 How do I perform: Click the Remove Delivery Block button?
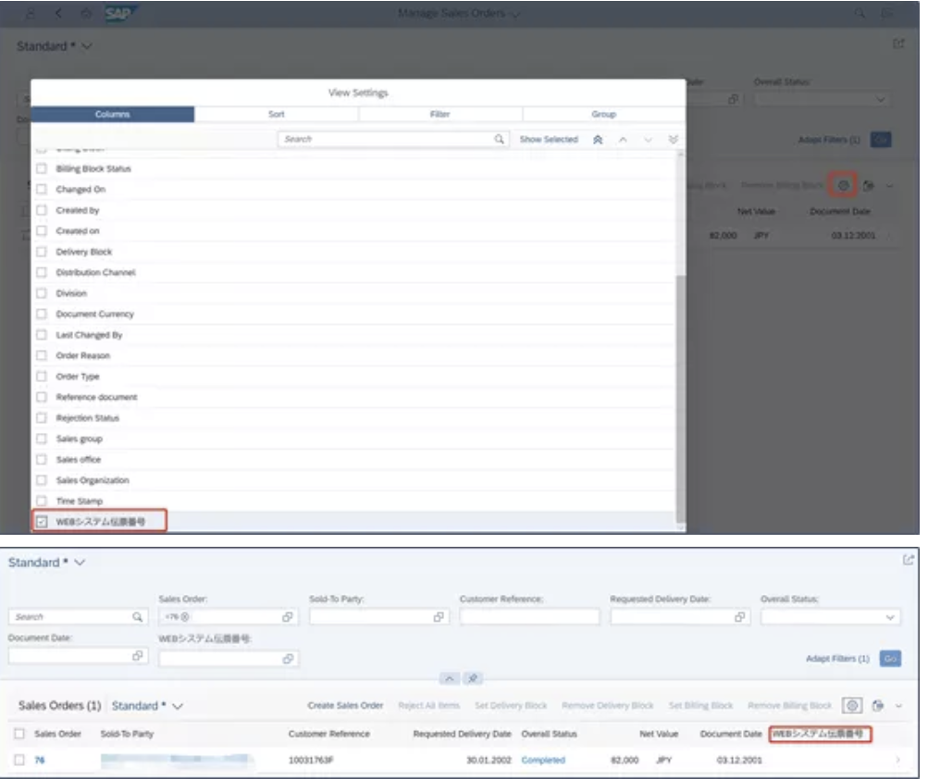608,706
